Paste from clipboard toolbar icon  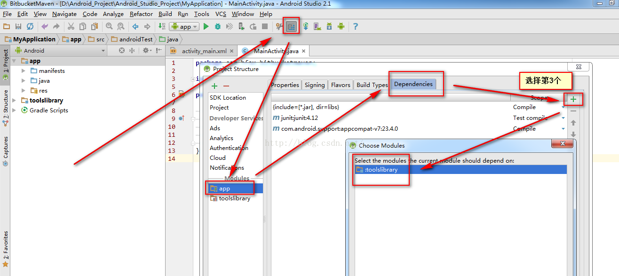[95, 26]
